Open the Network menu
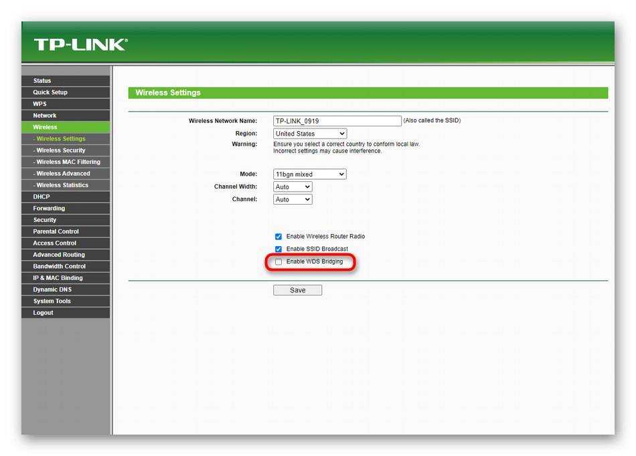This screenshot has height=456, width=636. 66,116
